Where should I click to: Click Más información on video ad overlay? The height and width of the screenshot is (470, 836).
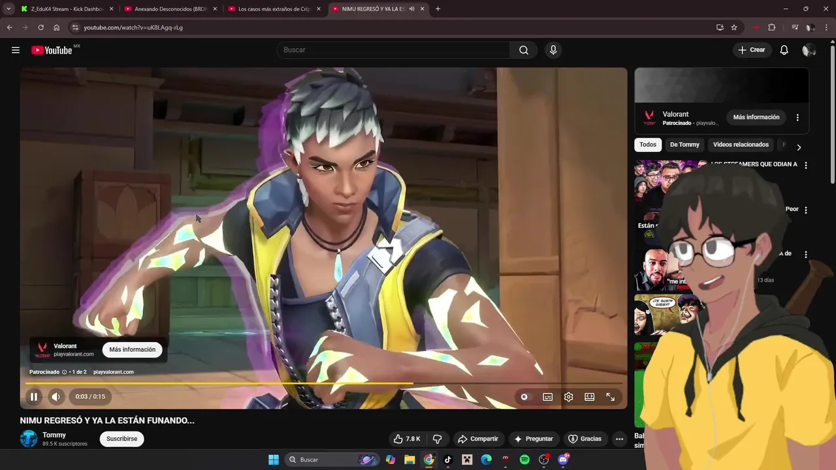point(133,349)
